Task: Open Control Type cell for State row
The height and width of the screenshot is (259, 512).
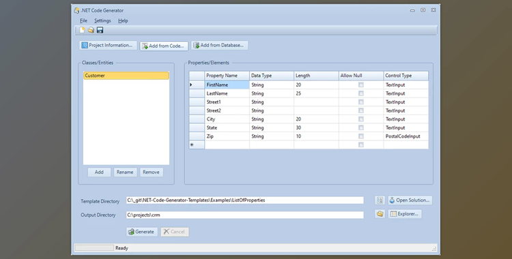Action: [x=406, y=128]
